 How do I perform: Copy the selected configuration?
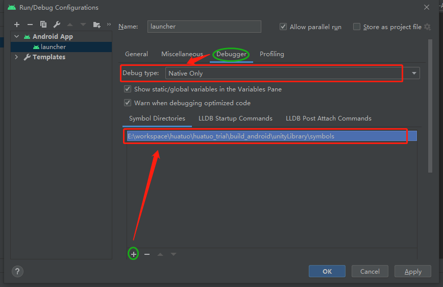pyautogui.click(x=43, y=25)
